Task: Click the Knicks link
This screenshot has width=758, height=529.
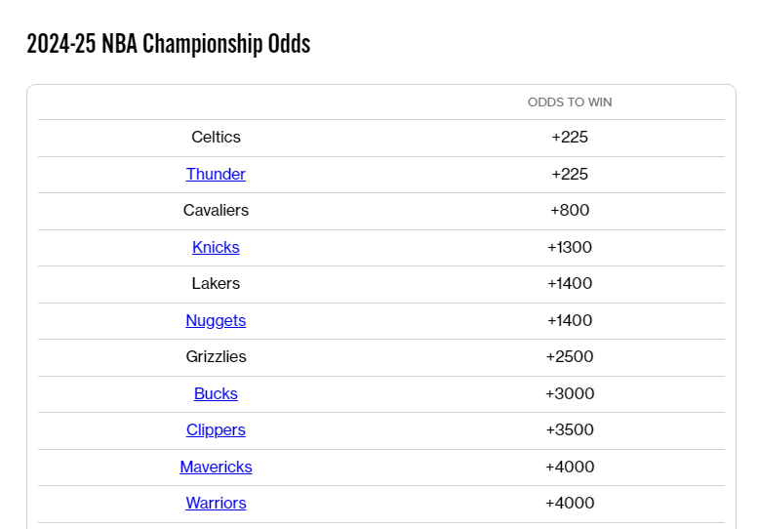Action: coord(216,247)
